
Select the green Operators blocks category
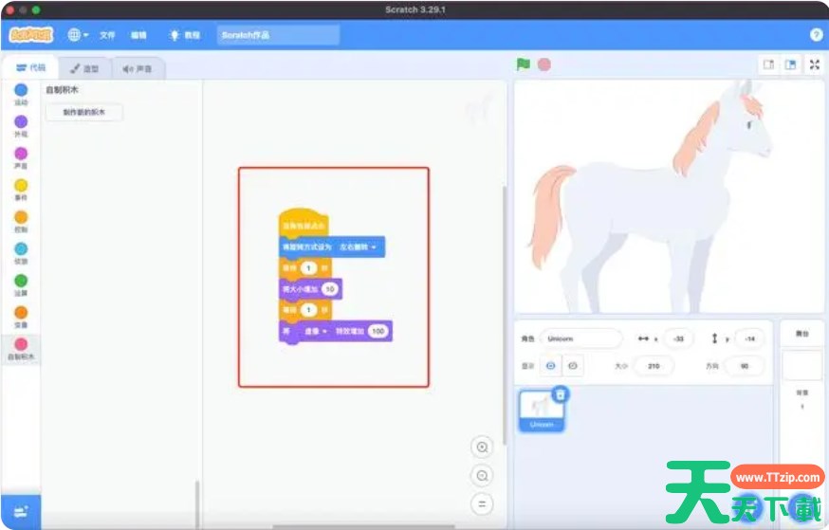tap(21, 284)
